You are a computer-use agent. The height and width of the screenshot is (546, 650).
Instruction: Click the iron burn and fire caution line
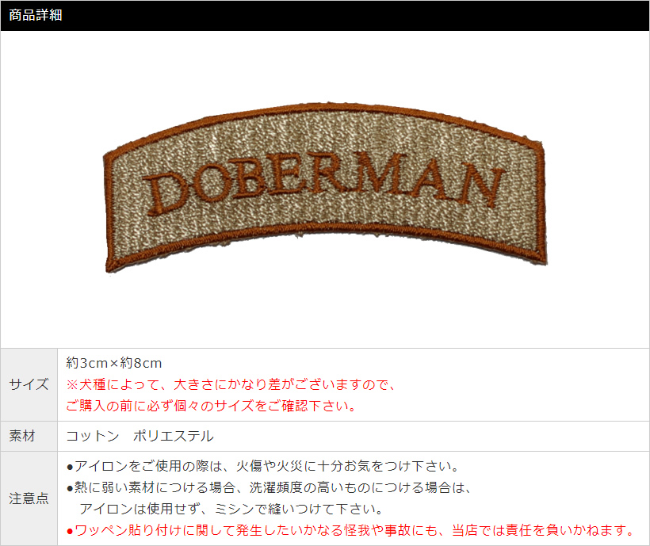point(262,467)
